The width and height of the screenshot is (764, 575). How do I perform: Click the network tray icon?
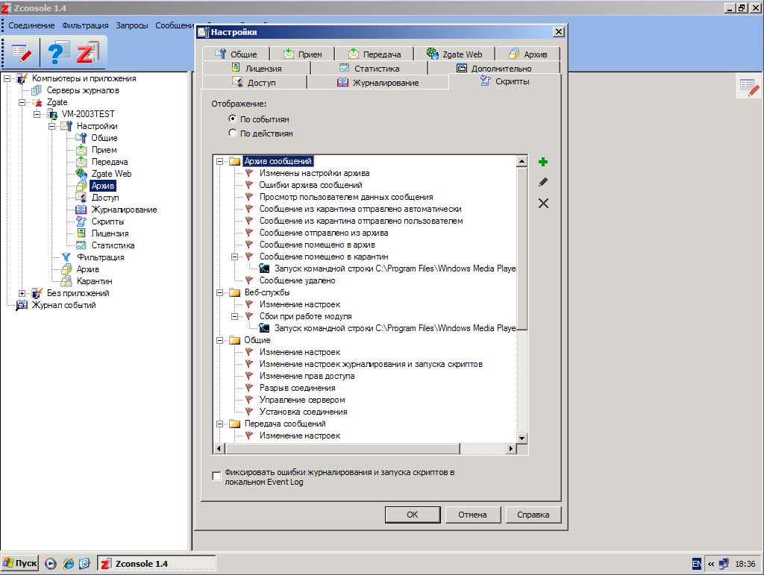[x=724, y=564]
